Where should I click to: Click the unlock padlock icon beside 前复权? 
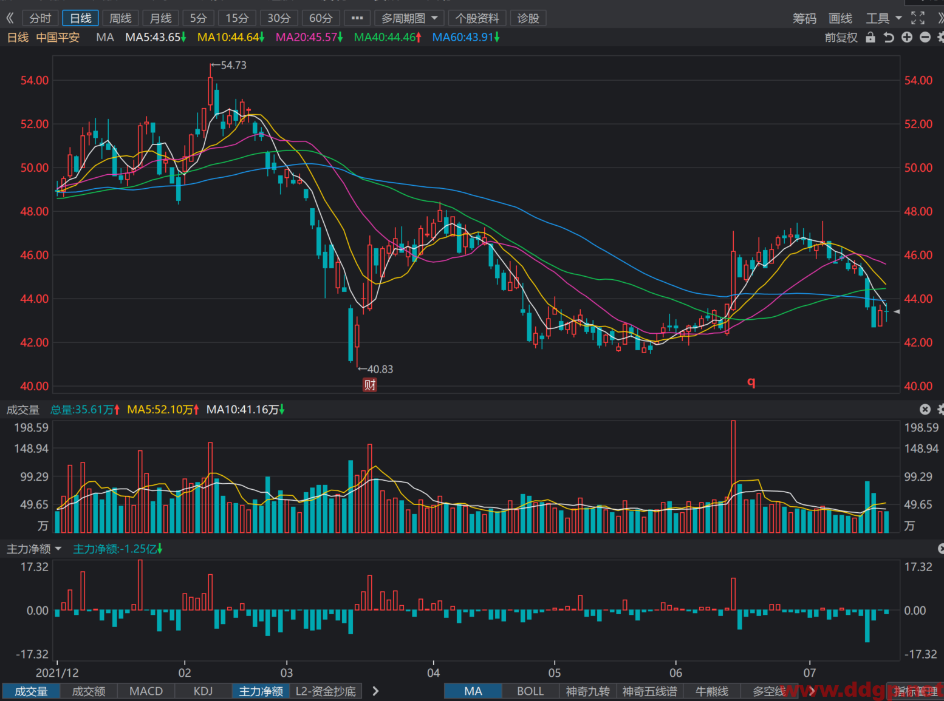click(x=870, y=38)
